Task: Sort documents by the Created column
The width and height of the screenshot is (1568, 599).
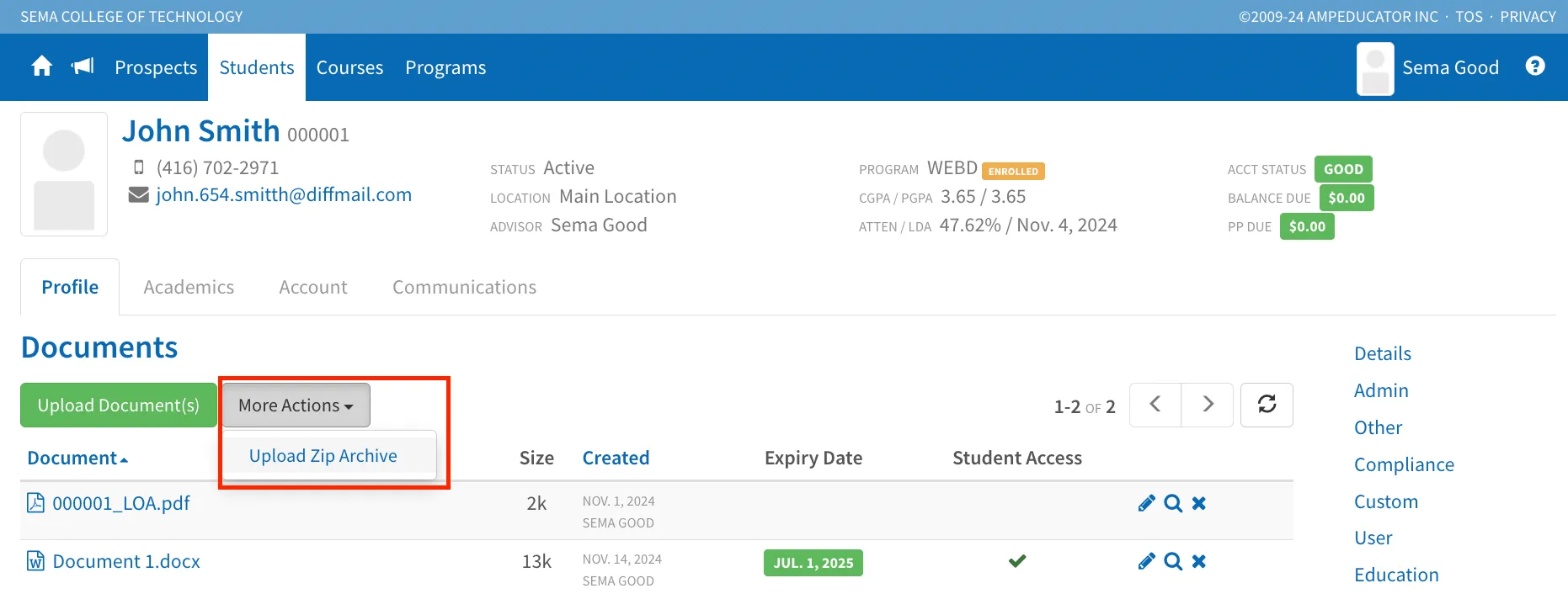Action: [x=616, y=459]
